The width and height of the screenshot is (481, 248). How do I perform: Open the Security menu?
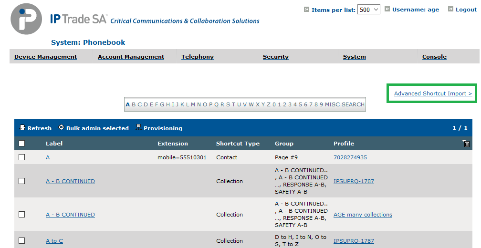click(x=276, y=57)
